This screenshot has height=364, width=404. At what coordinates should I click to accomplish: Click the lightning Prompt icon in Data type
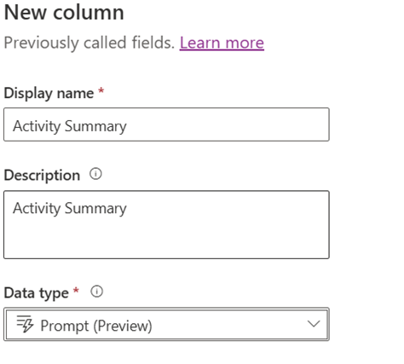(25, 324)
